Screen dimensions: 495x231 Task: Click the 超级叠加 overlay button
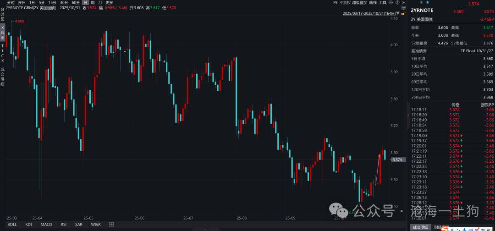point(360,2)
